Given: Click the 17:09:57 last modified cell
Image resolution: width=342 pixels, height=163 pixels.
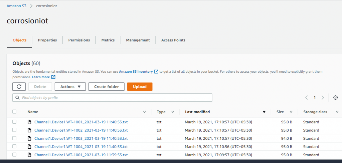Looking at the screenshot, I should (x=218, y=155).
